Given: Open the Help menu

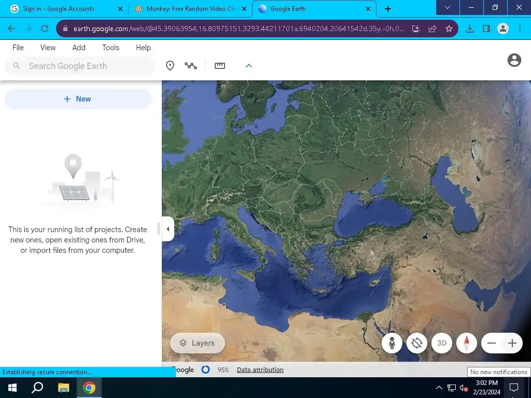Looking at the screenshot, I should tap(143, 48).
